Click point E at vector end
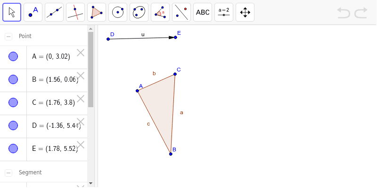Image resolution: width=377 pixels, height=188 pixels. 175,38
